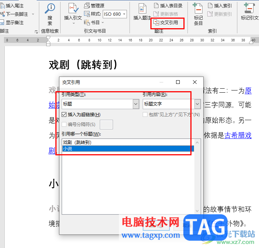Click Cross-reference (交叉引用) in the ribbon
259x248 pixels.
[166, 22]
